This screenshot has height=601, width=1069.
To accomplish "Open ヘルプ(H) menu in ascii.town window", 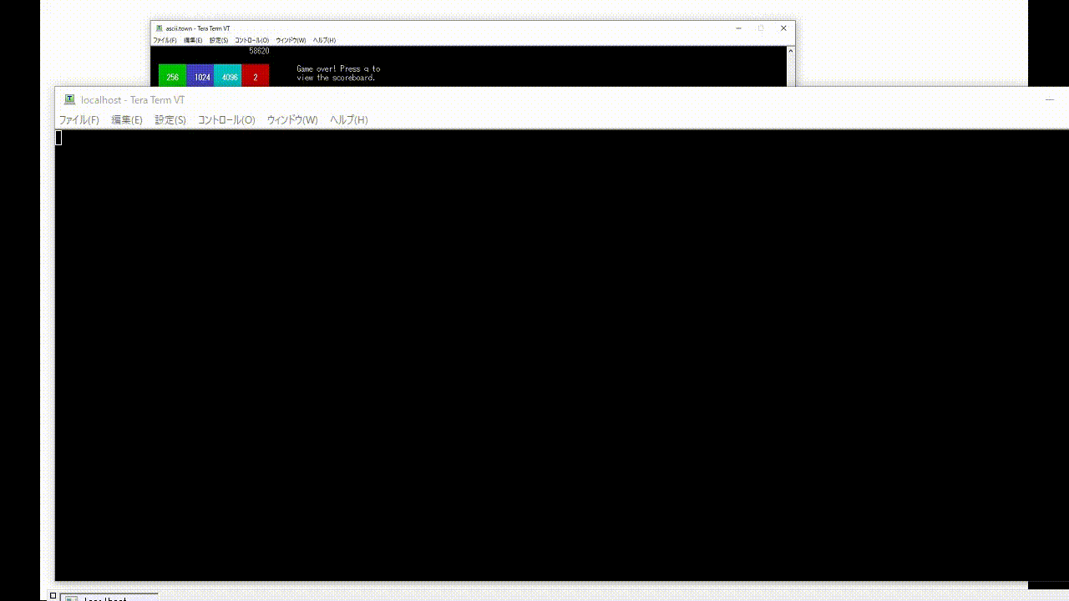I will click(x=325, y=40).
